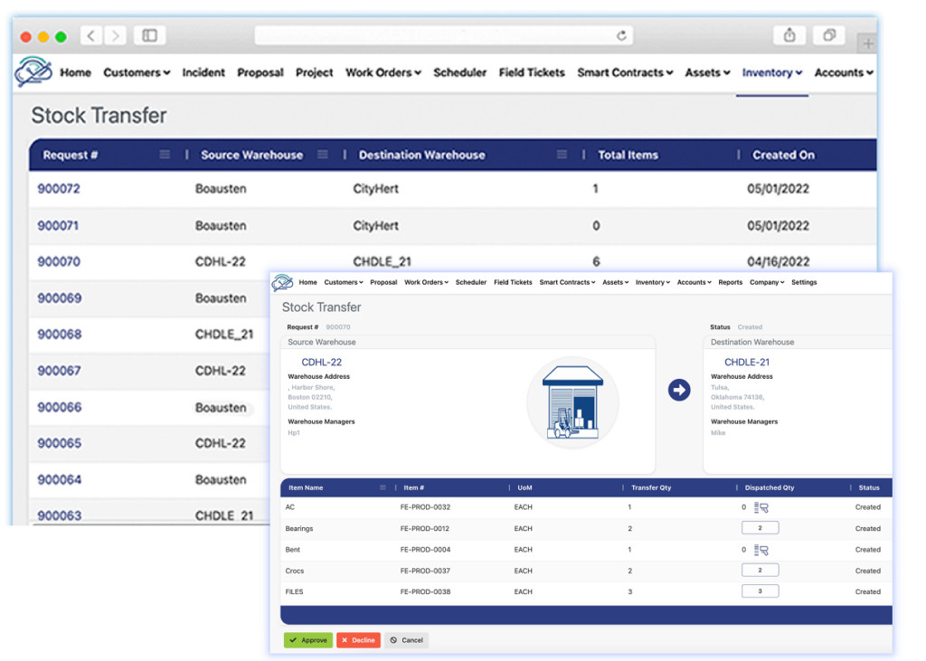Open request 900069 link
This screenshot has height=661, width=926.
[x=59, y=298]
